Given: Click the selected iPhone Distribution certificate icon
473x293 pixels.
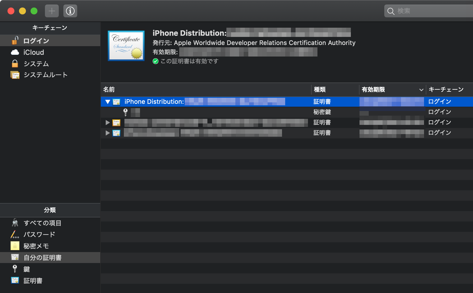Looking at the screenshot, I should (x=117, y=102).
